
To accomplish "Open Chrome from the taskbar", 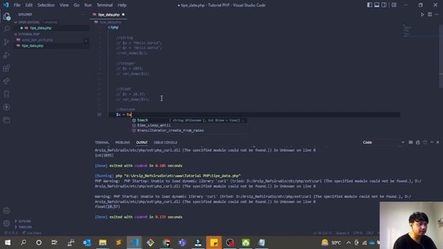I will click(x=167, y=243).
